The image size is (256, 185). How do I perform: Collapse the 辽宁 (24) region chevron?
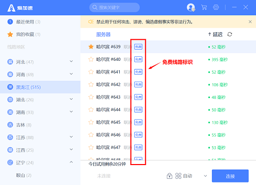pos(71,162)
